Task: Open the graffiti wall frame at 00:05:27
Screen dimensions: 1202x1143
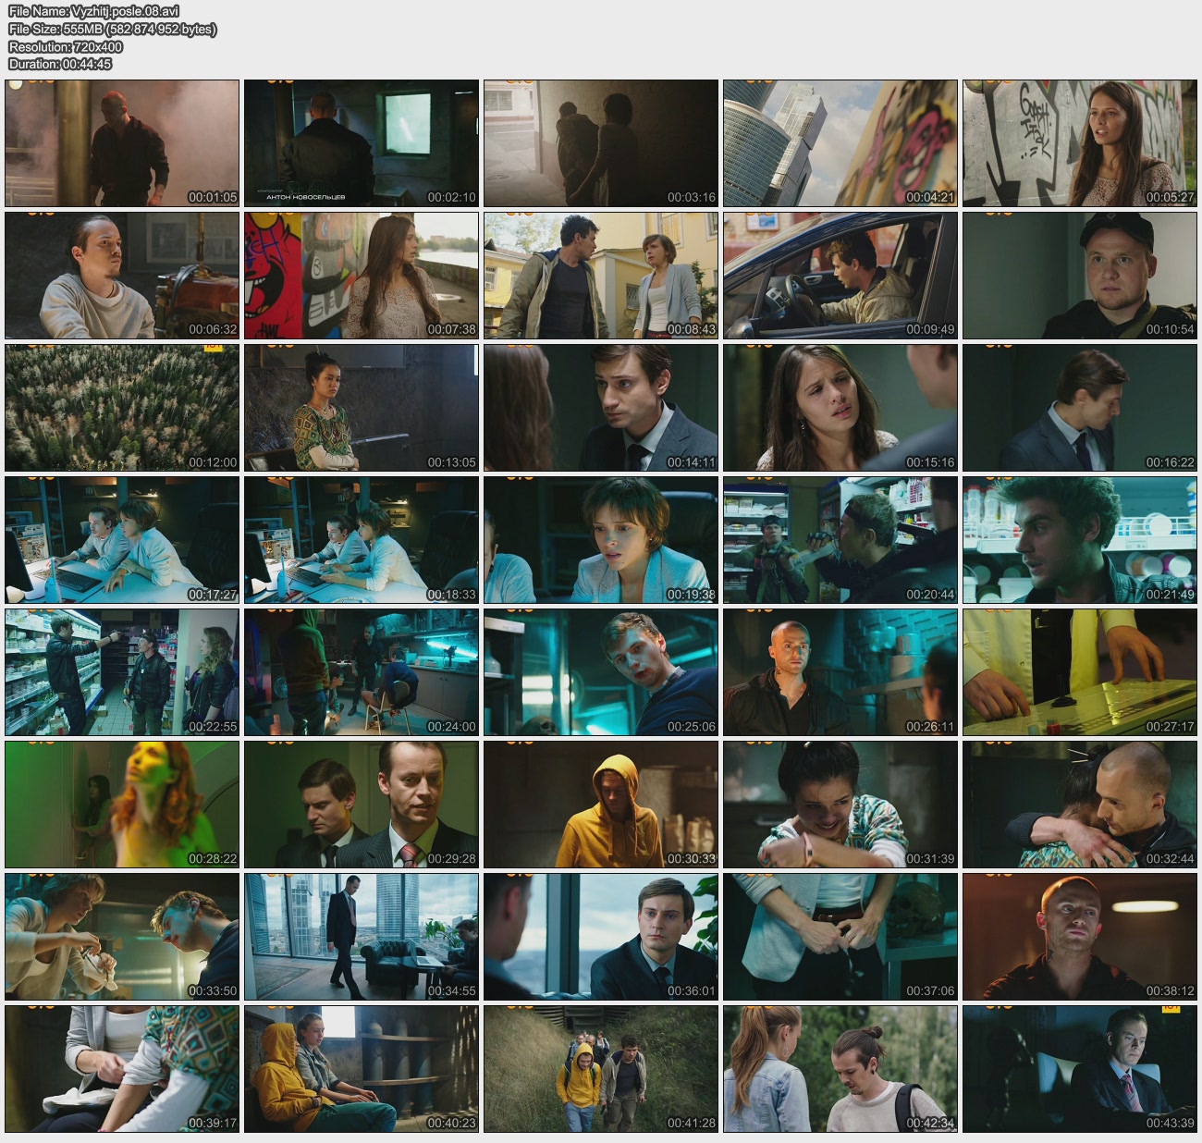Action: [1079, 143]
